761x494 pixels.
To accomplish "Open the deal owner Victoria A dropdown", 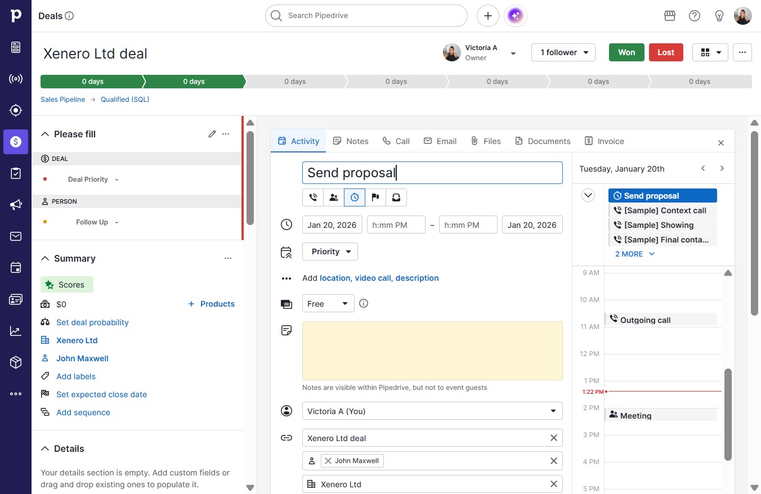I will tap(513, 53).
